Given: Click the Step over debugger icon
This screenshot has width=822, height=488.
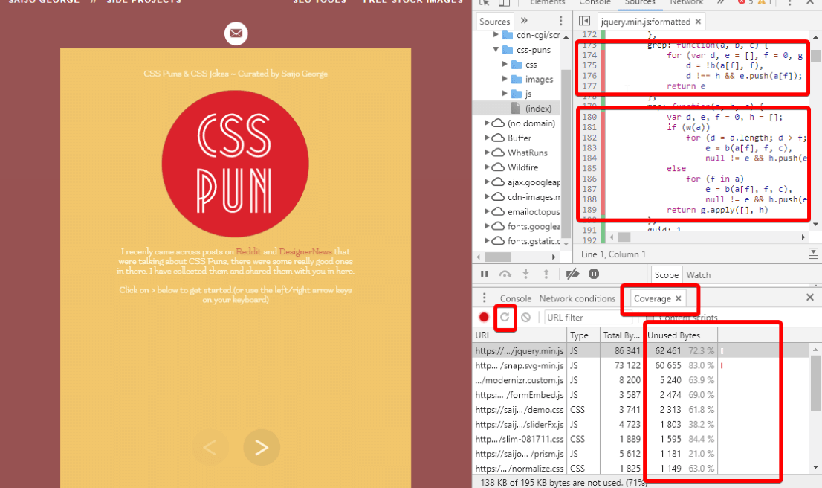Looking at the screenshot, I should click(x=505, y=274).
